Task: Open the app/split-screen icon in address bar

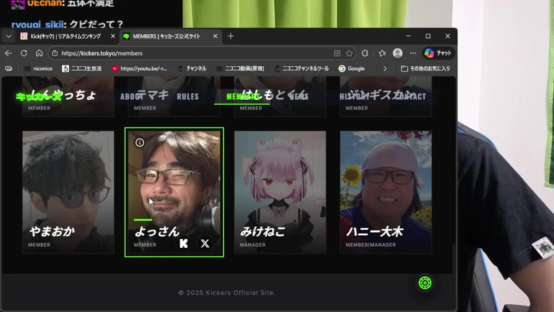Action: tap(337, 53)
